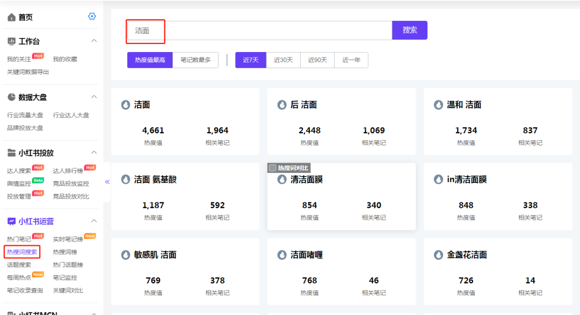The width and height of the screenshot is (580, 315).
Task: Switch to the 近30天 time tab
Action: pyautogui.click(x=283, y=60)
